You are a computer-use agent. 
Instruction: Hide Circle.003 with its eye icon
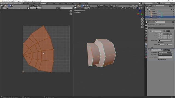coord(173,17)
